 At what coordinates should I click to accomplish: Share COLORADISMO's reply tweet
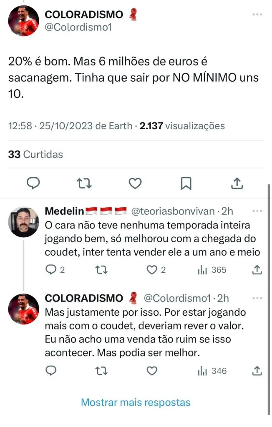pyautogui.click(x=257, y=370)
